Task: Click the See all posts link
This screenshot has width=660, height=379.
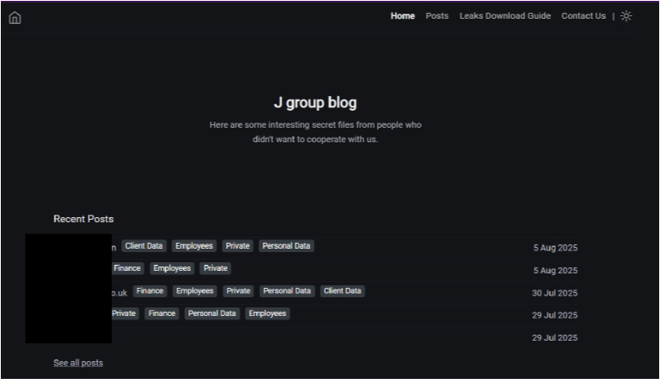Action: coord(78,363)
